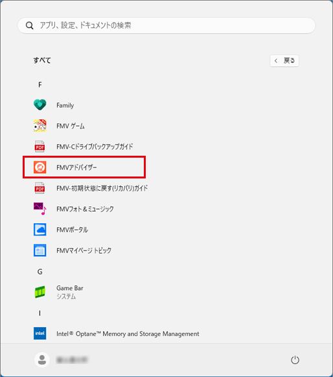Select FMV-Cドライブバックアップガイド label
Image resolution: width=333 pixels, height=377 pixels.
tap(95, 147)
